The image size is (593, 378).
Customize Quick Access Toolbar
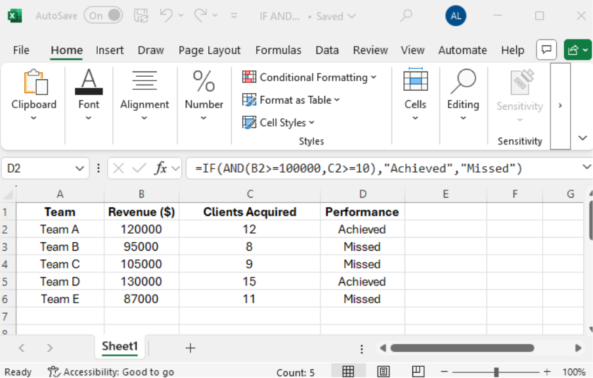(234, 16)
